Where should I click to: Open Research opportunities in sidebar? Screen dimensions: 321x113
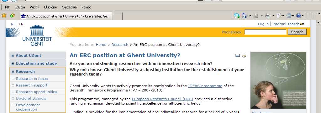[x=36, y=92]
